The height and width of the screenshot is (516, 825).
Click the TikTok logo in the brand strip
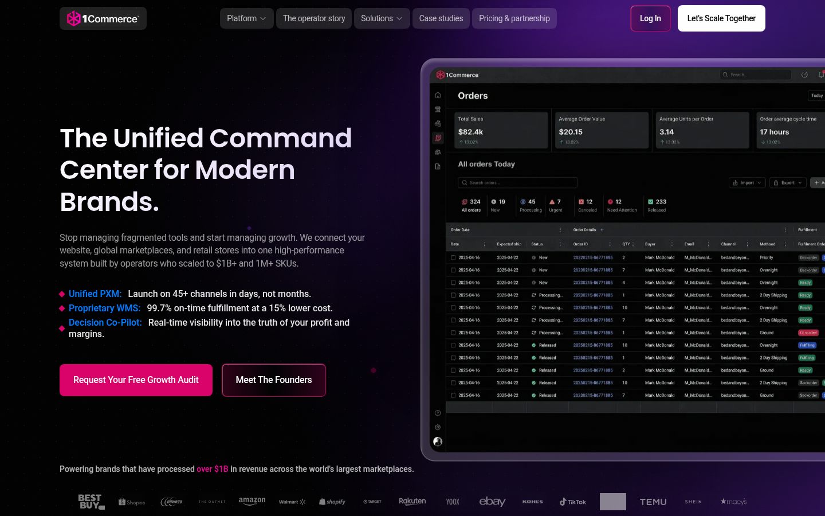coord(573,502)
